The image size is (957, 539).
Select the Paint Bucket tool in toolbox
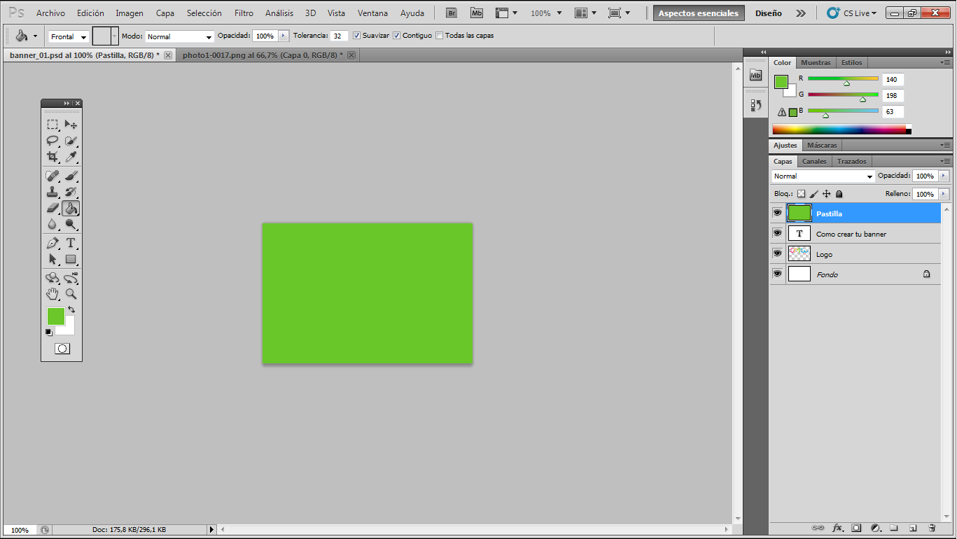coord(71,208)
